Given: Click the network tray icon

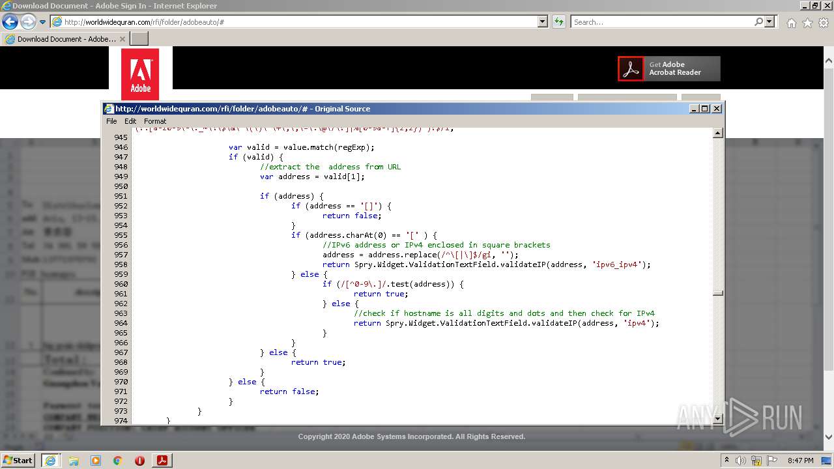Looking at the screenshot, I should coord(756,461).
